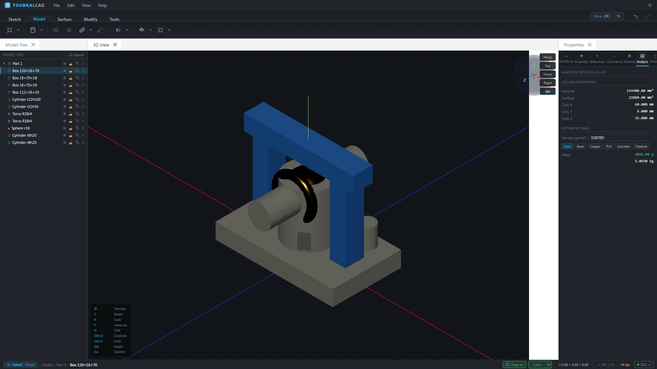Duplicate the Torus R18r4 first entry
Screen dimensions: 657x369
click(77, 114)
